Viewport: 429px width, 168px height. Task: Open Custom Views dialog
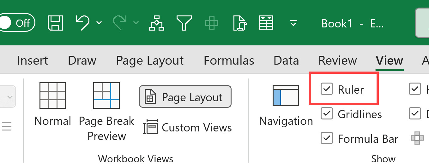[x=187, y=128]
